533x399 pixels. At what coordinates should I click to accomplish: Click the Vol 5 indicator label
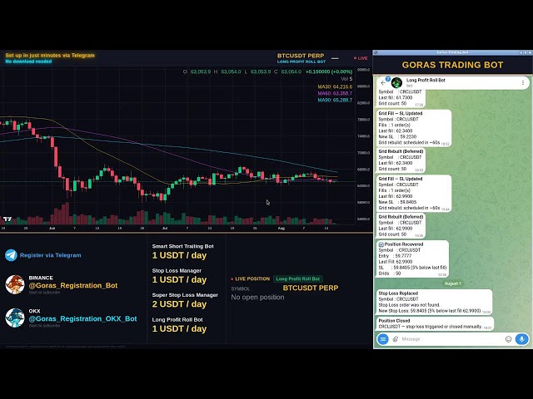click(346, 79)
